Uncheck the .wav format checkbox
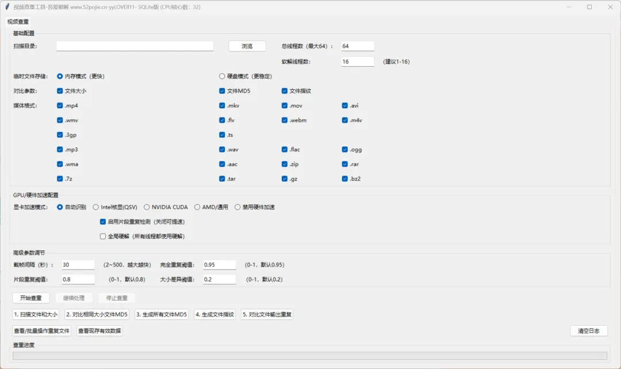 tap(222, 150)
